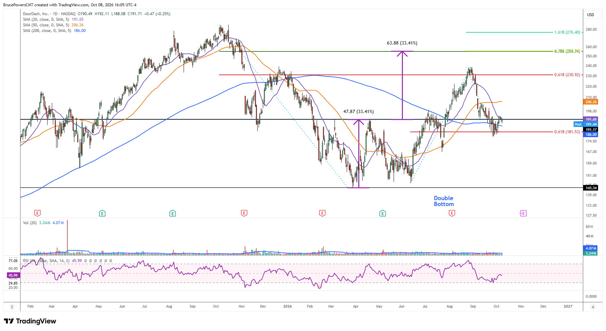Click the blue 186.00 SMA price label
The height and width of the screenshot is (331, 606).
point(591,135)
